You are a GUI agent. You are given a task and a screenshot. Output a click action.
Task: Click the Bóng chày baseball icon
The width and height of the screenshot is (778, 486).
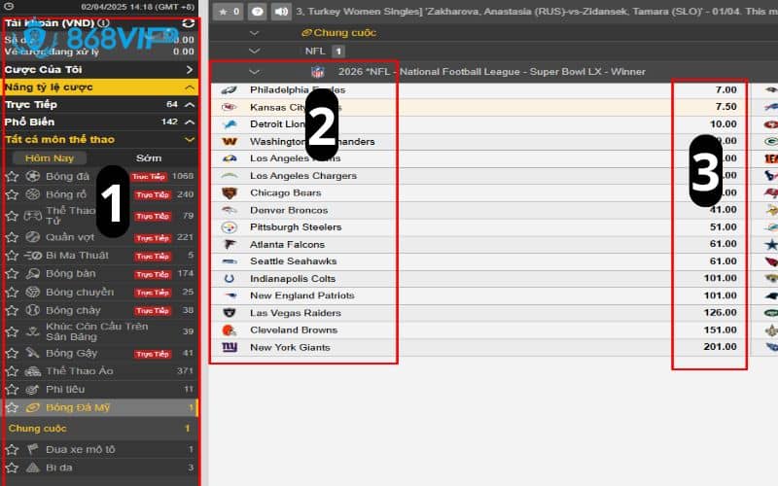tap(33, 310)
